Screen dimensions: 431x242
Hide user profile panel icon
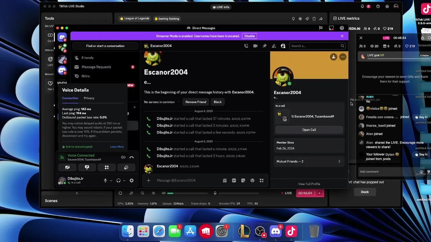tap(283, 46)
